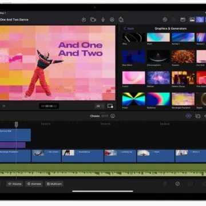
Task: Go back using the Back chevron
Action: pos(129,29)
